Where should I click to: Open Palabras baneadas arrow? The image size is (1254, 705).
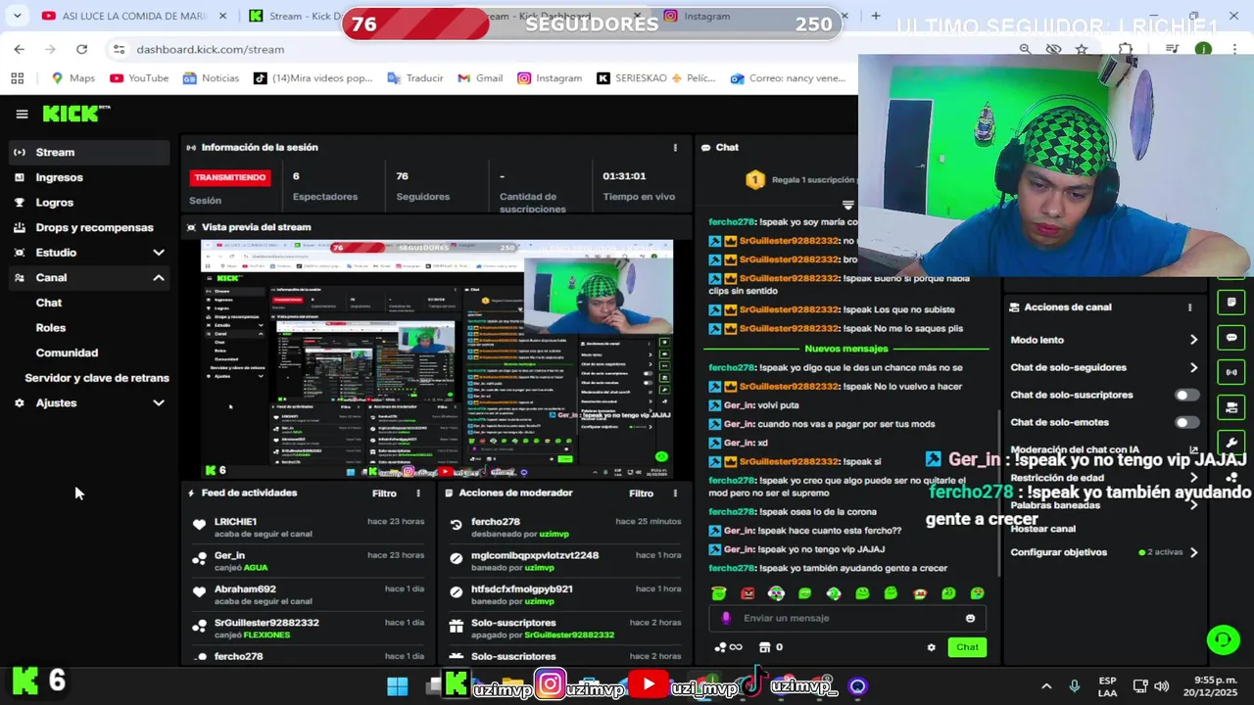(1193, 505)
